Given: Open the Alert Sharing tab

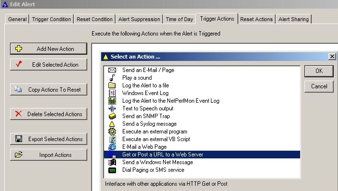Looking at the screenshot, I should click(x=293, y=19).
